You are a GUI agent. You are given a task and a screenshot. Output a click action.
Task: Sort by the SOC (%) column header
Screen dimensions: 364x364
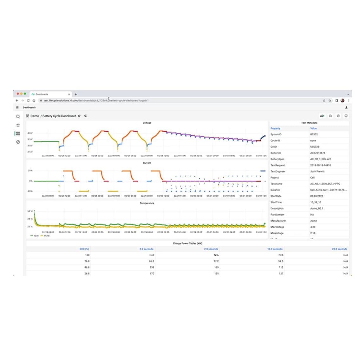[x=84, y=249]
